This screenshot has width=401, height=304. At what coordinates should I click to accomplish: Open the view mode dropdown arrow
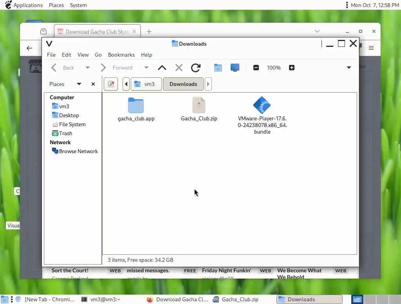click(x=349, y=68)
